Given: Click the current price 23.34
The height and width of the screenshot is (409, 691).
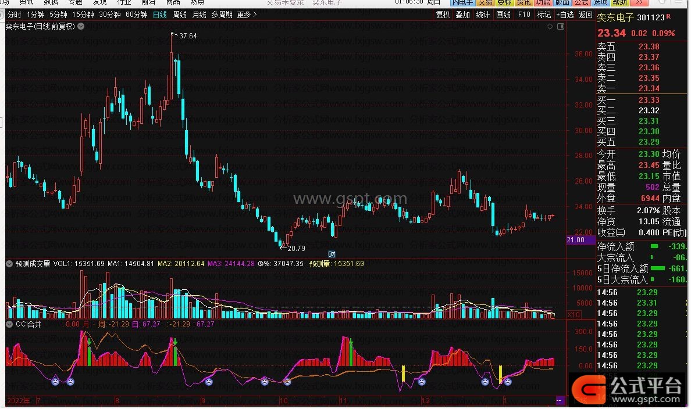Looking at the screenshot, I should pyautogui.click(x=611, y=33).
